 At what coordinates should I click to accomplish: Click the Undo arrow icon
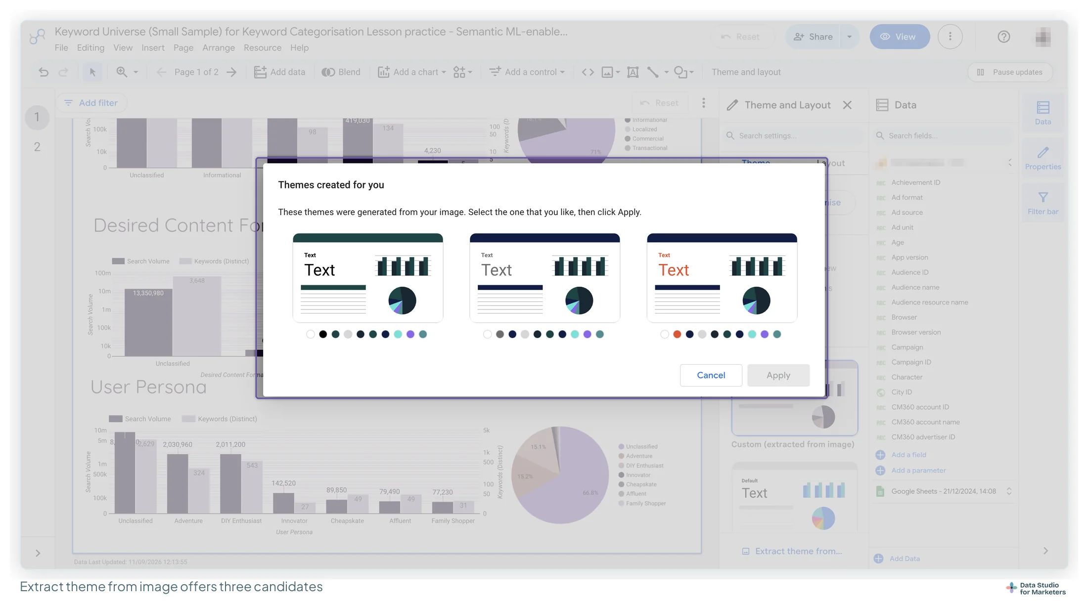point(44,72)
